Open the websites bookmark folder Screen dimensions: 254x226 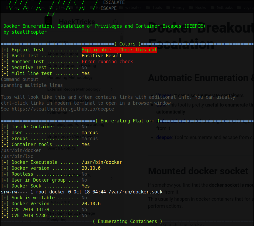click(130, 8)
